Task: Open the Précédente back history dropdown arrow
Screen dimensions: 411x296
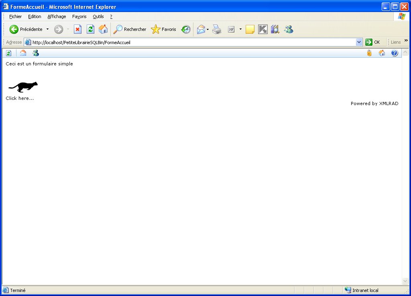Action: click(47, 29)
